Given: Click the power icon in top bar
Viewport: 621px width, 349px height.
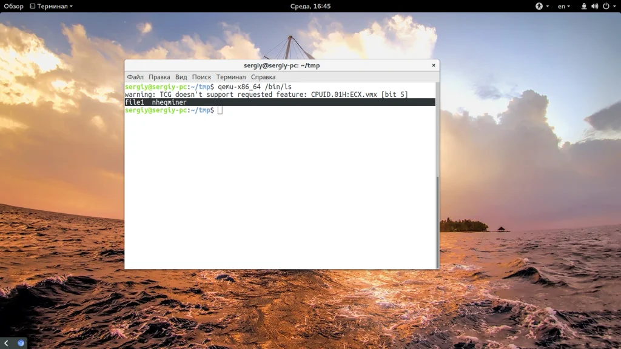Looking at the screenshot, I should [606, 6].
